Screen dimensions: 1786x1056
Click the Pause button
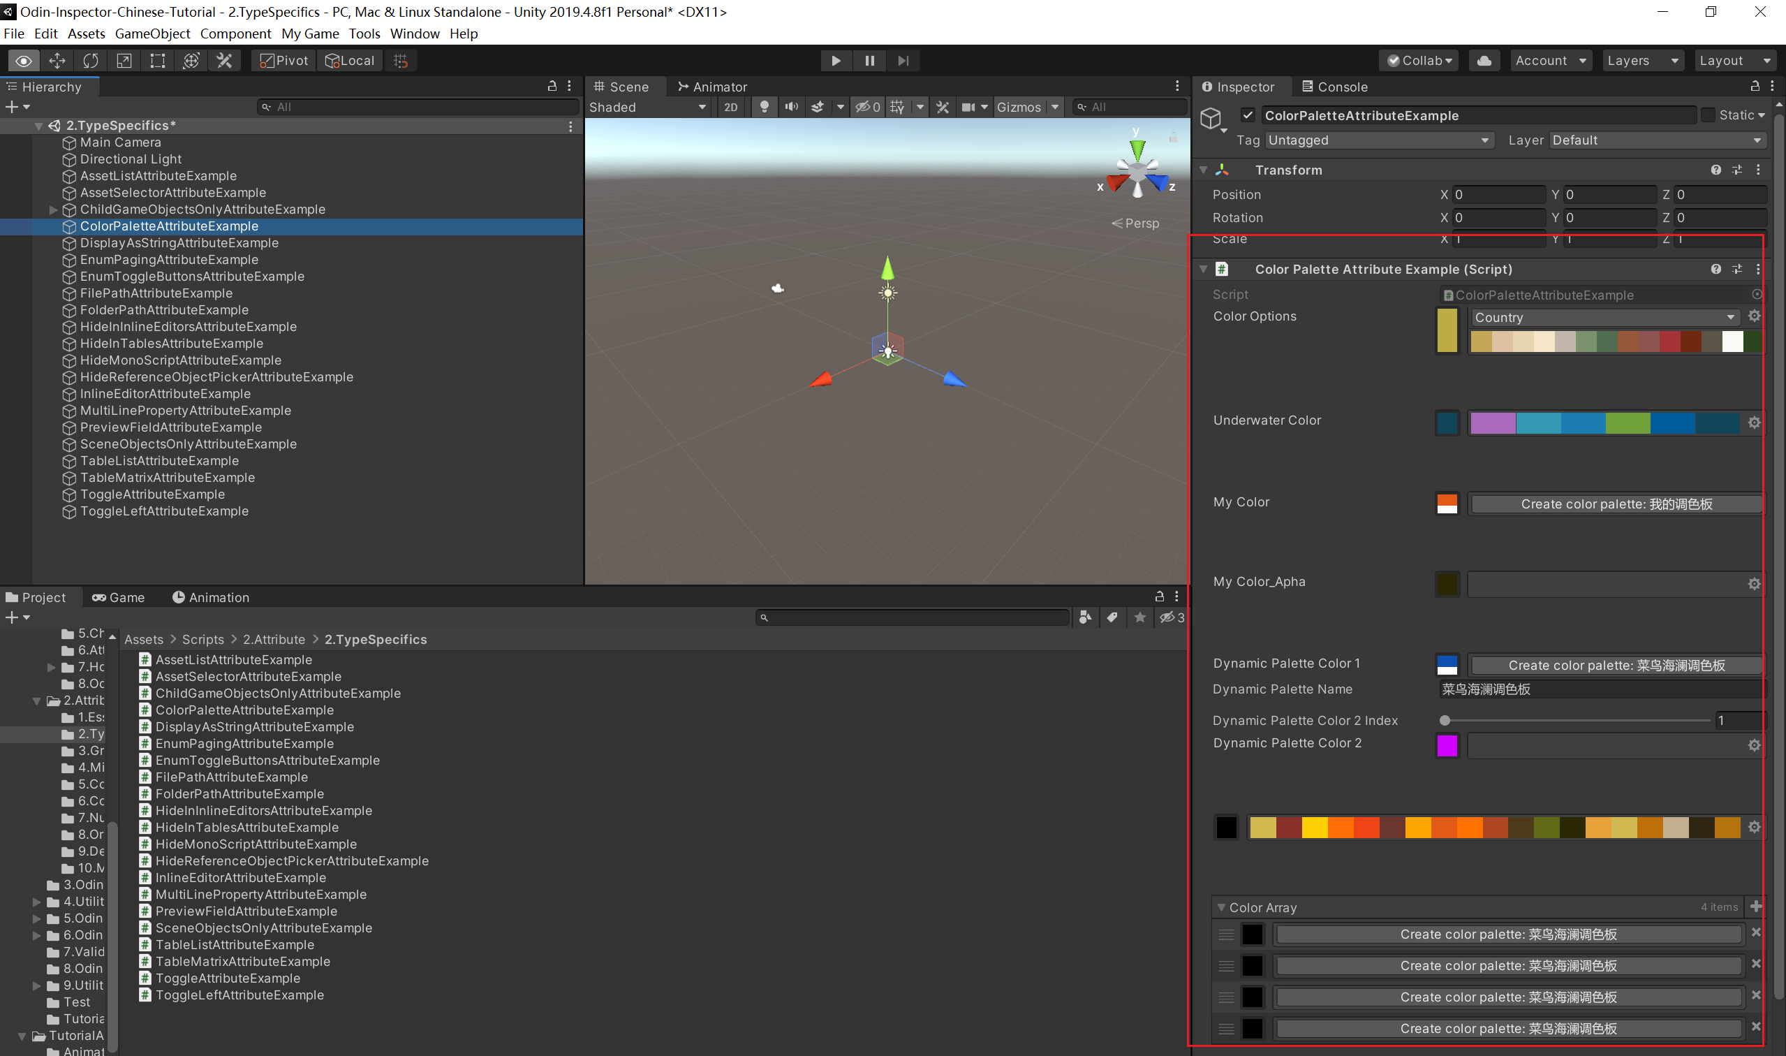(x=869, y=61)
